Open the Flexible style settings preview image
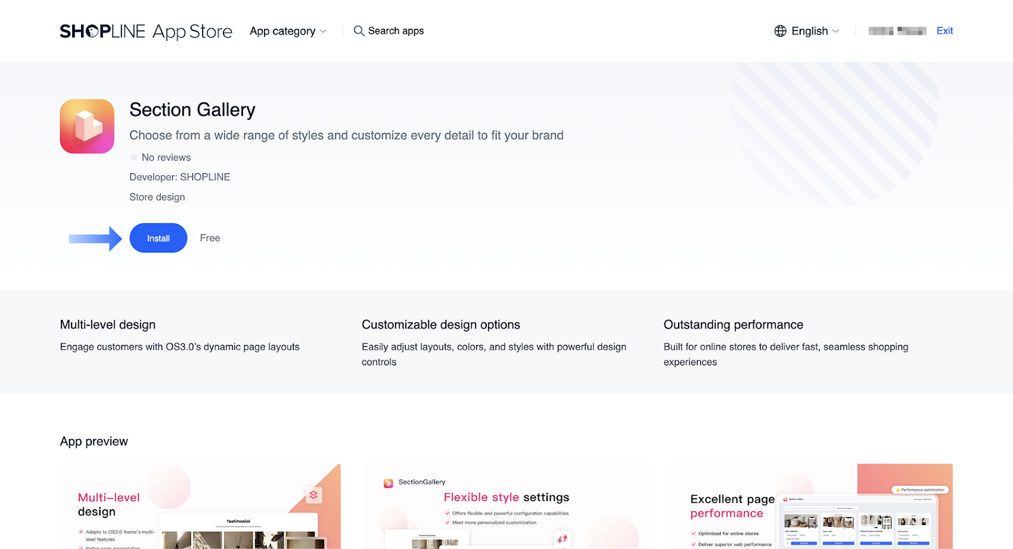Screen dimensions: 1013x549 (x=507, y=506)
